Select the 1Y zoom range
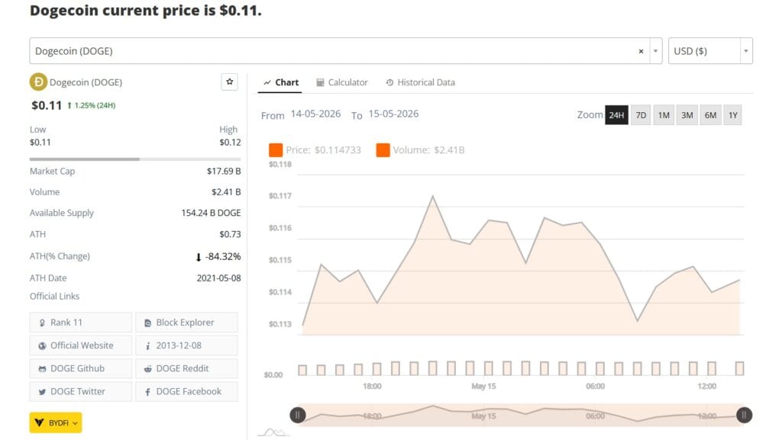 pyautogui.click(x=732, y=115)
